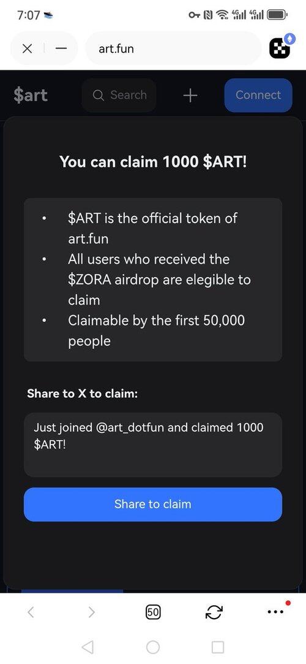Open the three-dot more menu

click(277, 611)
